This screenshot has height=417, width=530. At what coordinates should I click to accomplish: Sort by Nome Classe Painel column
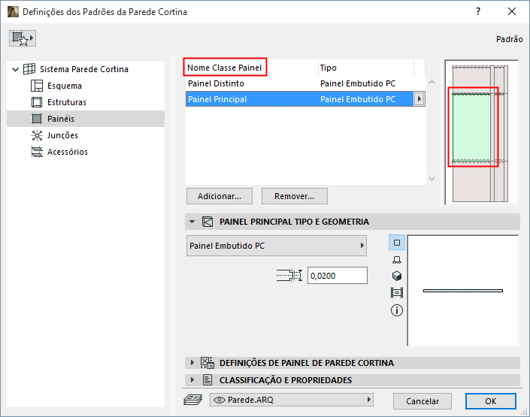click(x=225, y=68)
